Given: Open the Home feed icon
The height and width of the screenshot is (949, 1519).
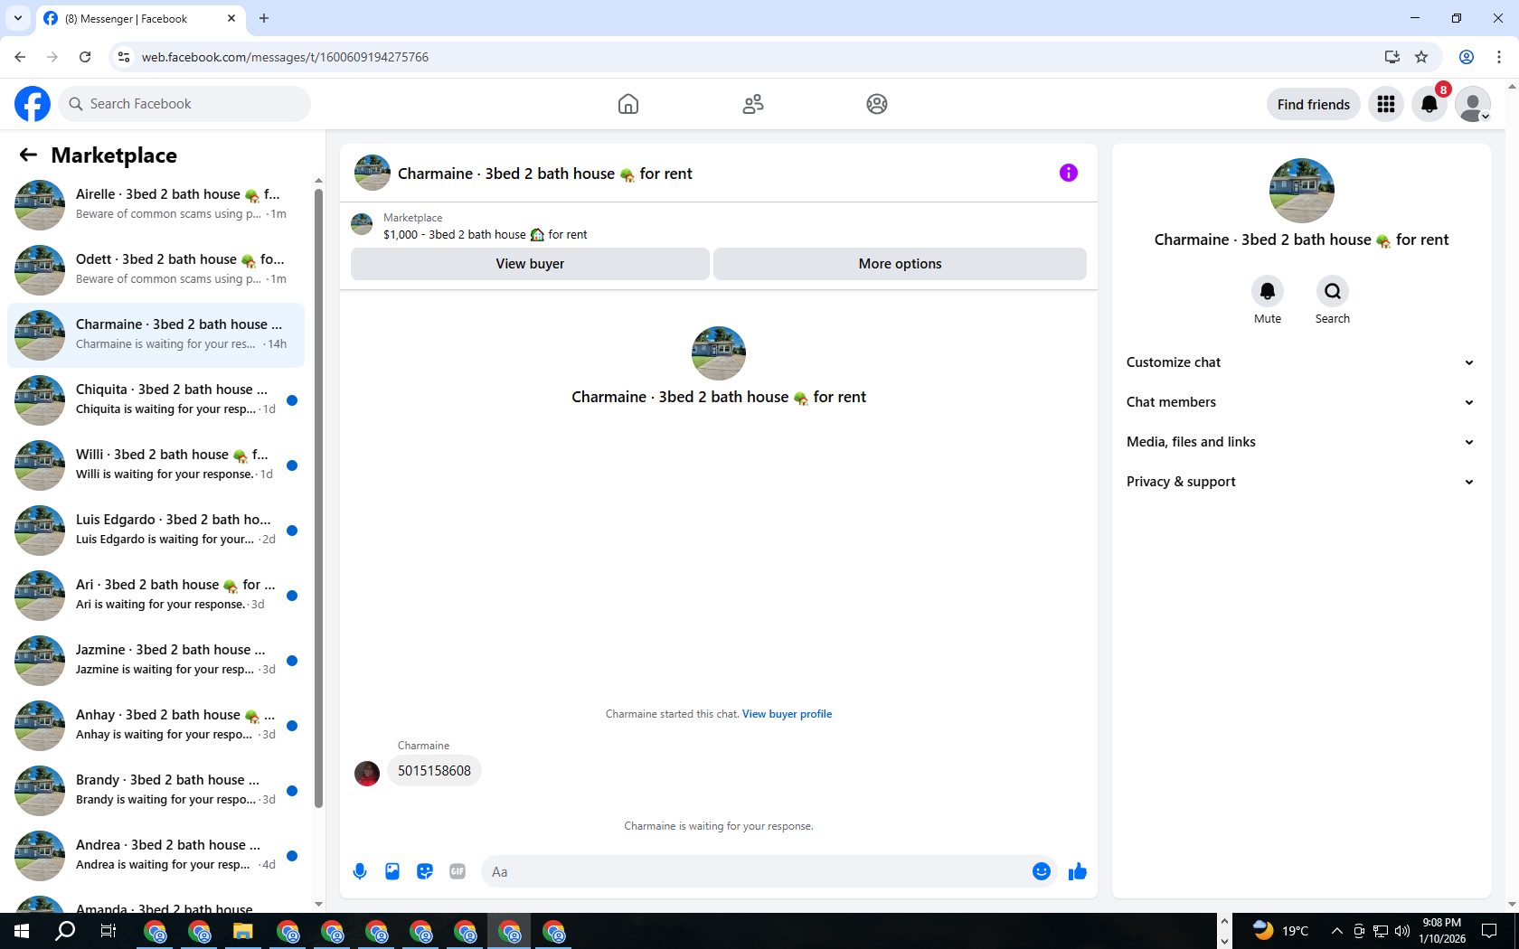Looking at the screenshot, I should (x=628, y=104).
